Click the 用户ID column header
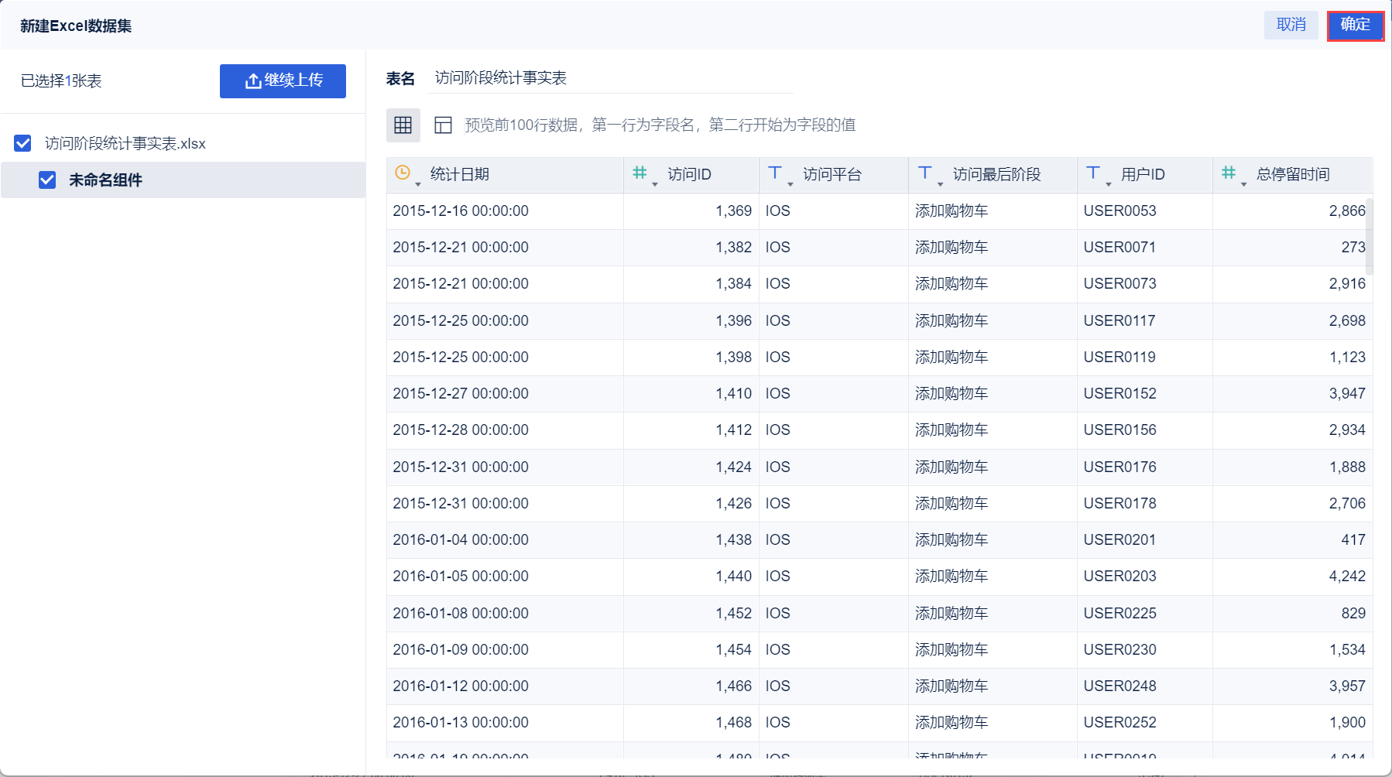The image size is (1392, 777). click(1145, 175)
